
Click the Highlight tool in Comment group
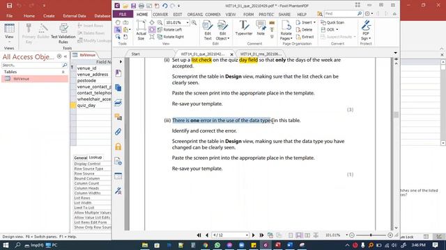272,23
